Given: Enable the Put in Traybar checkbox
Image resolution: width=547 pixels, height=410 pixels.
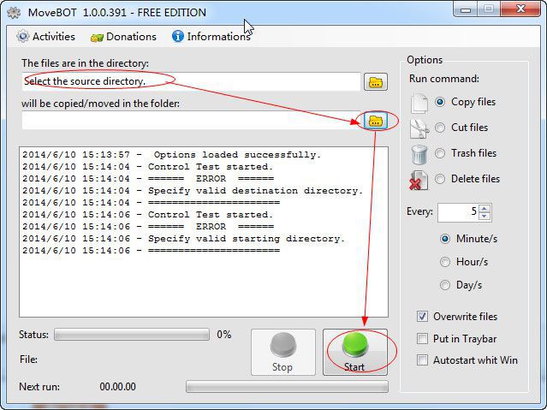Looking at the screenshot, I should point(422,338).
